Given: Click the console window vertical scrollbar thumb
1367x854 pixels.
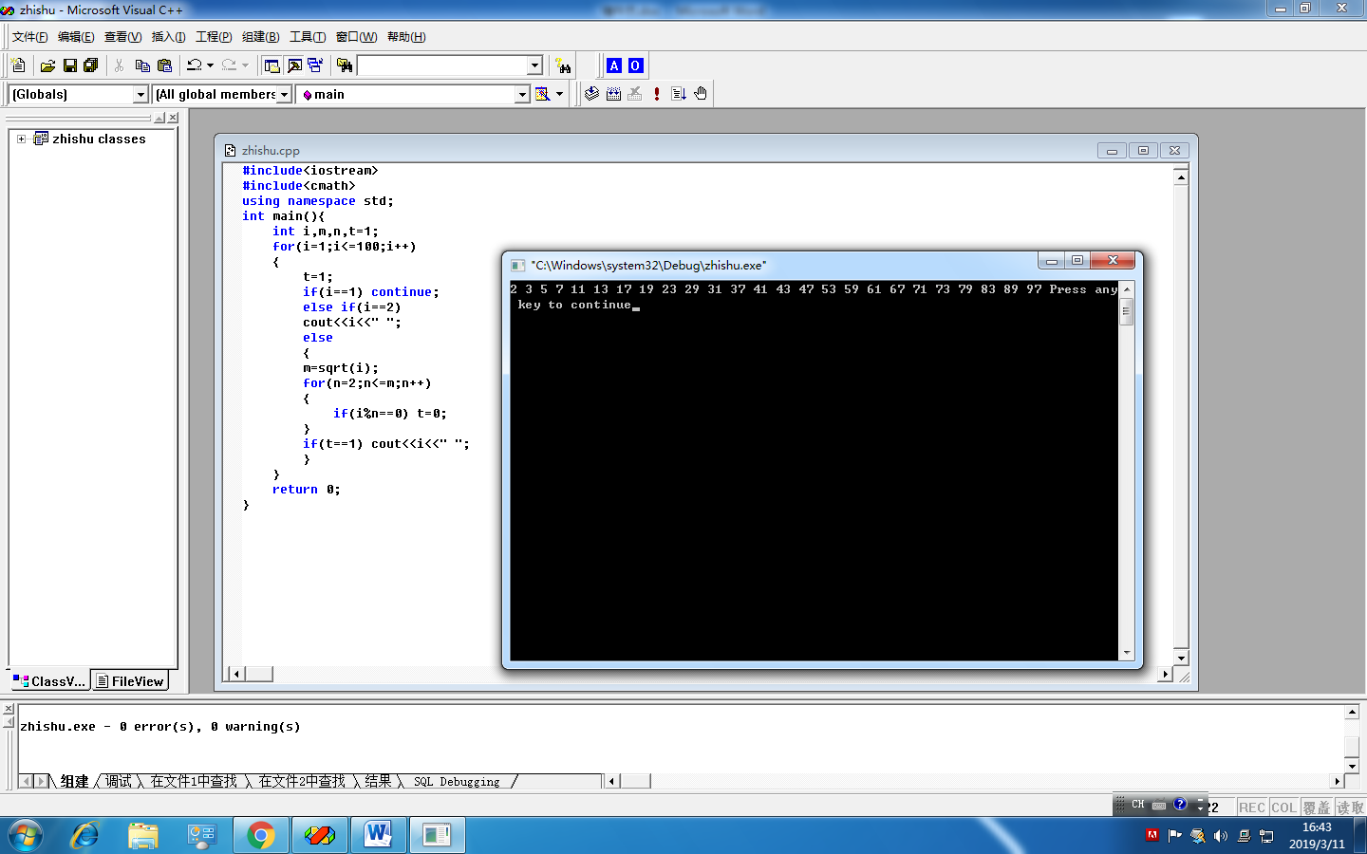Looking at the screenshot, I should pos(1127,311).
